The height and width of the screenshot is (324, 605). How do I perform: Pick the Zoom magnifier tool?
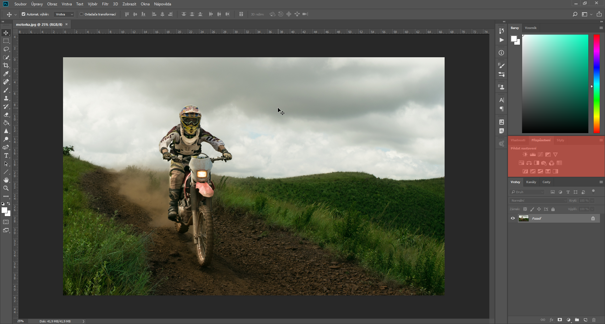click(6, 188)
